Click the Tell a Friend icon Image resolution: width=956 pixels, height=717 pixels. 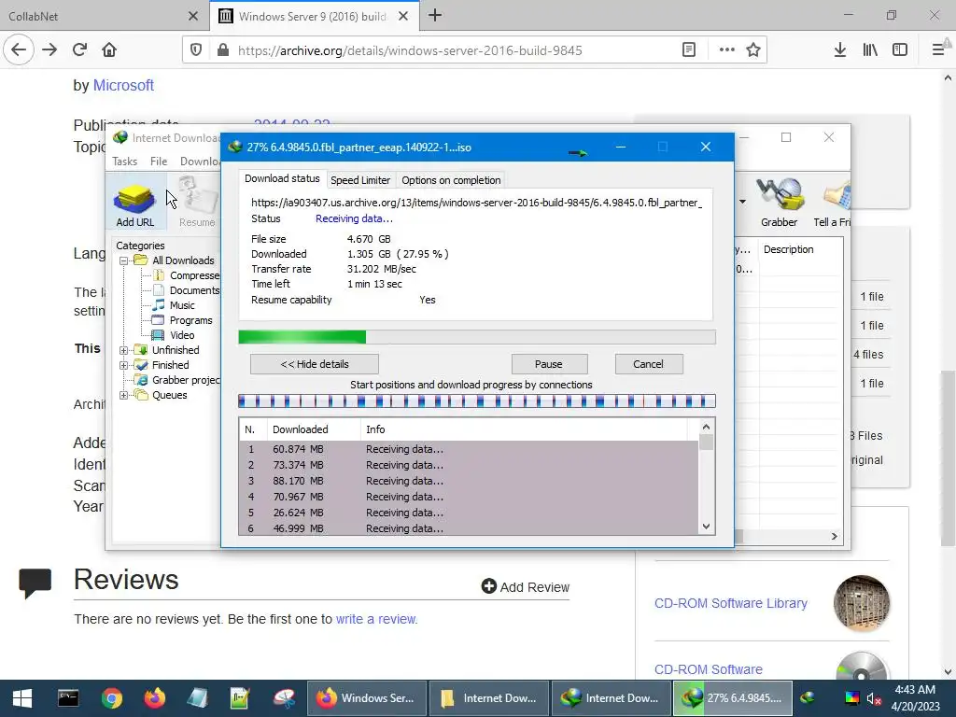833,203
